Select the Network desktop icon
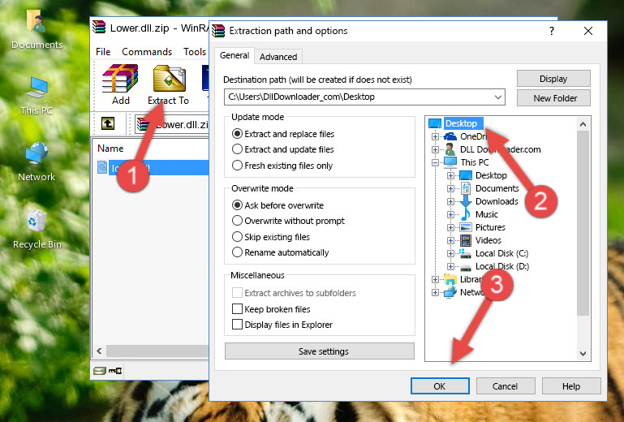Viewport: 624px width, 422px height. coord(37,161)
